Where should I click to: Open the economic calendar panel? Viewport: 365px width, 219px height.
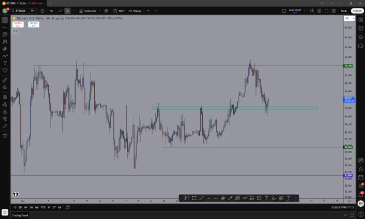(x=361, y=177)
